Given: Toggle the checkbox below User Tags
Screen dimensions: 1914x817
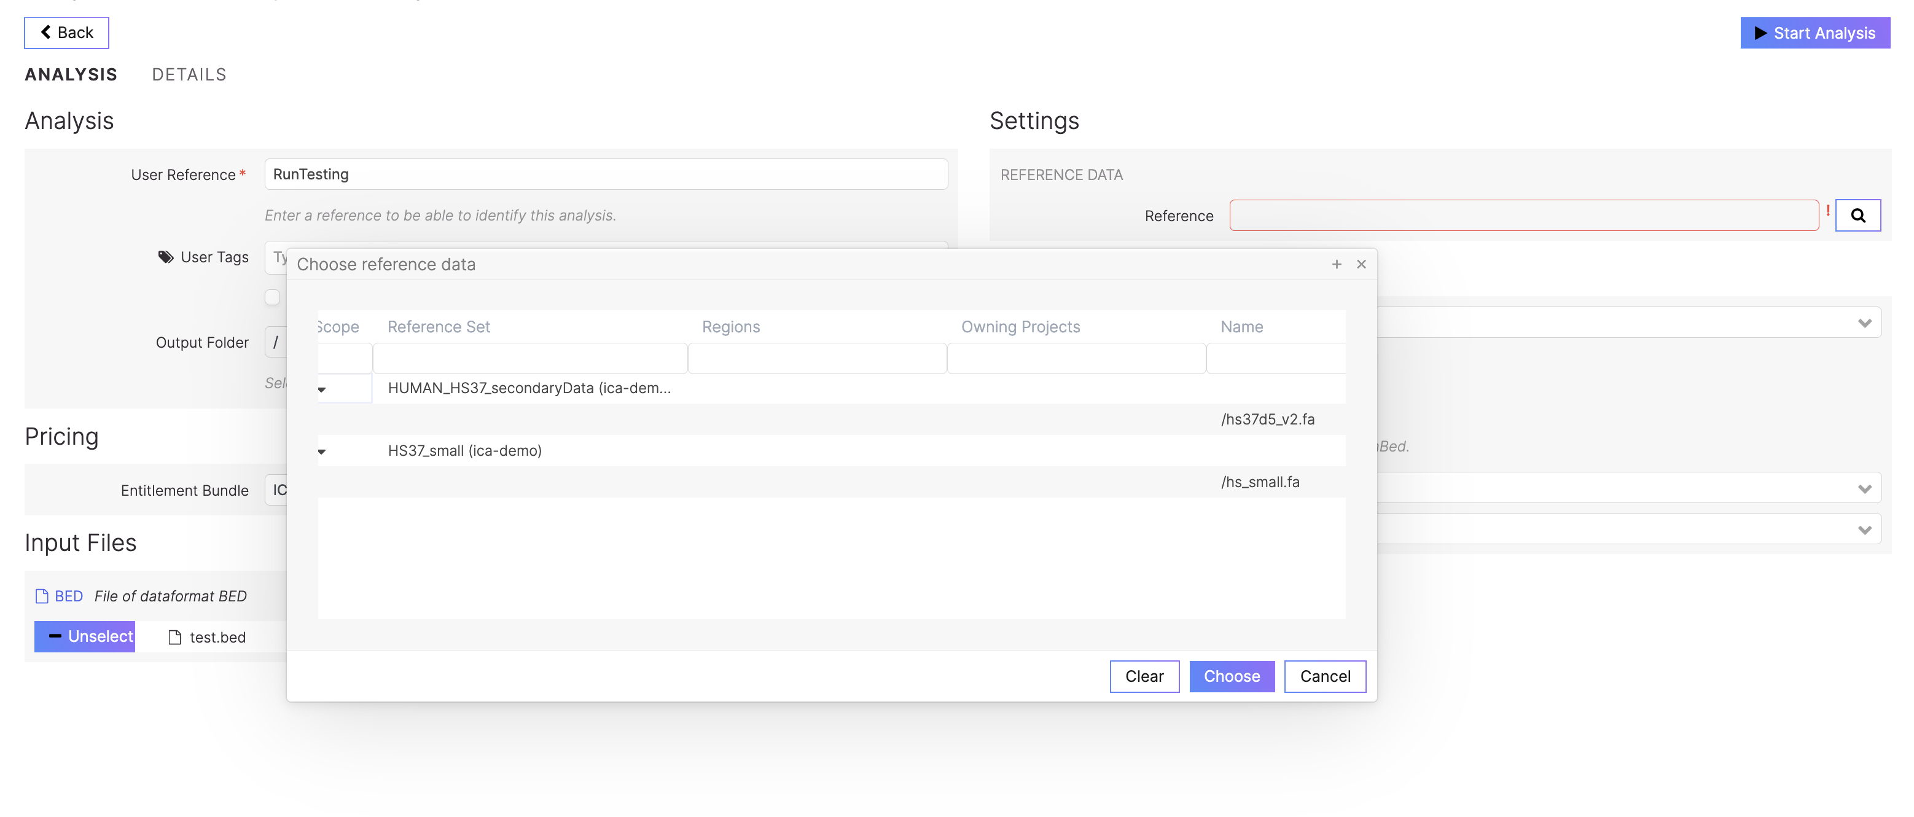Looking at the screenshot, I should [x=273, y=297].
